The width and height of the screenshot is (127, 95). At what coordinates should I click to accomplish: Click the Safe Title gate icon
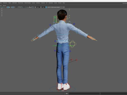pos(4,7)
